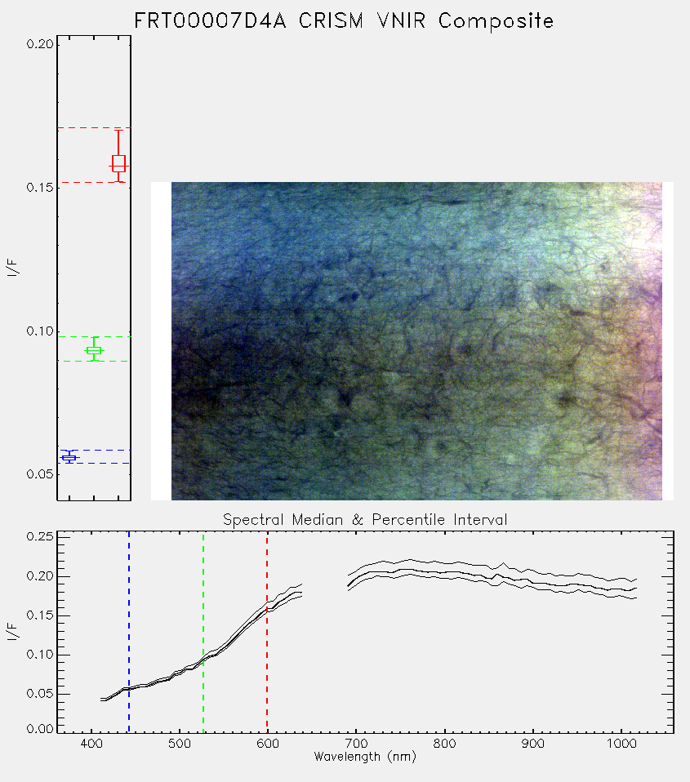Click the Wavelength (nm) axis label
Viewport: 690px width, 782px height.
coord(365,757)
